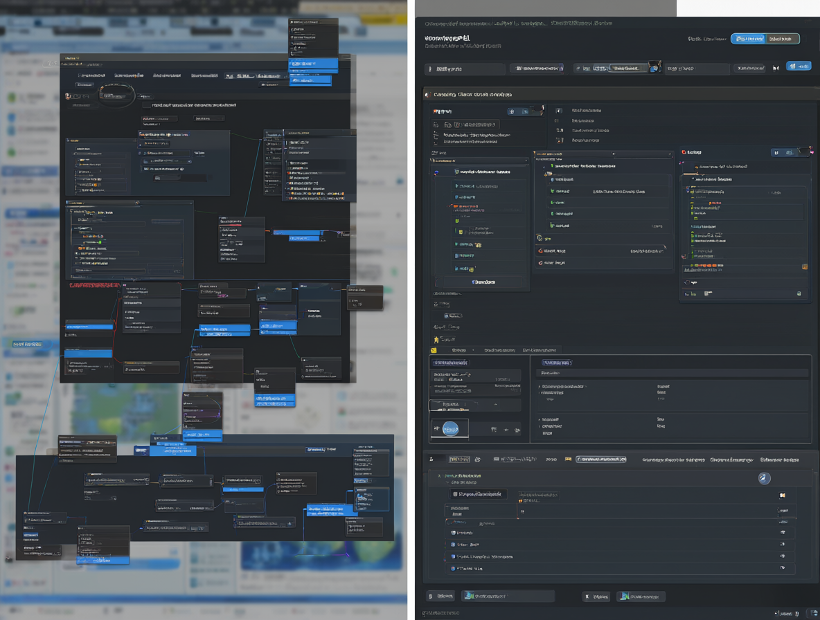Click the circled oval element in left window toolbar
Image resolution: width=820 pixels, height=620 pixels.
116,95
